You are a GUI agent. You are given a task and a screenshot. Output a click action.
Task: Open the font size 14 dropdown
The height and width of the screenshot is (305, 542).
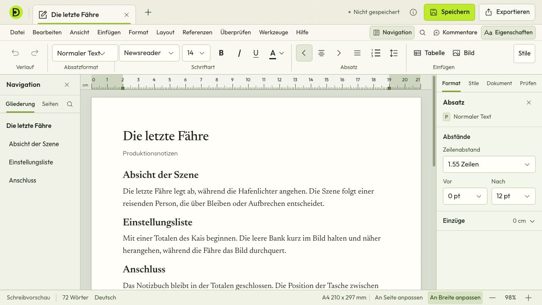(196, 53)
